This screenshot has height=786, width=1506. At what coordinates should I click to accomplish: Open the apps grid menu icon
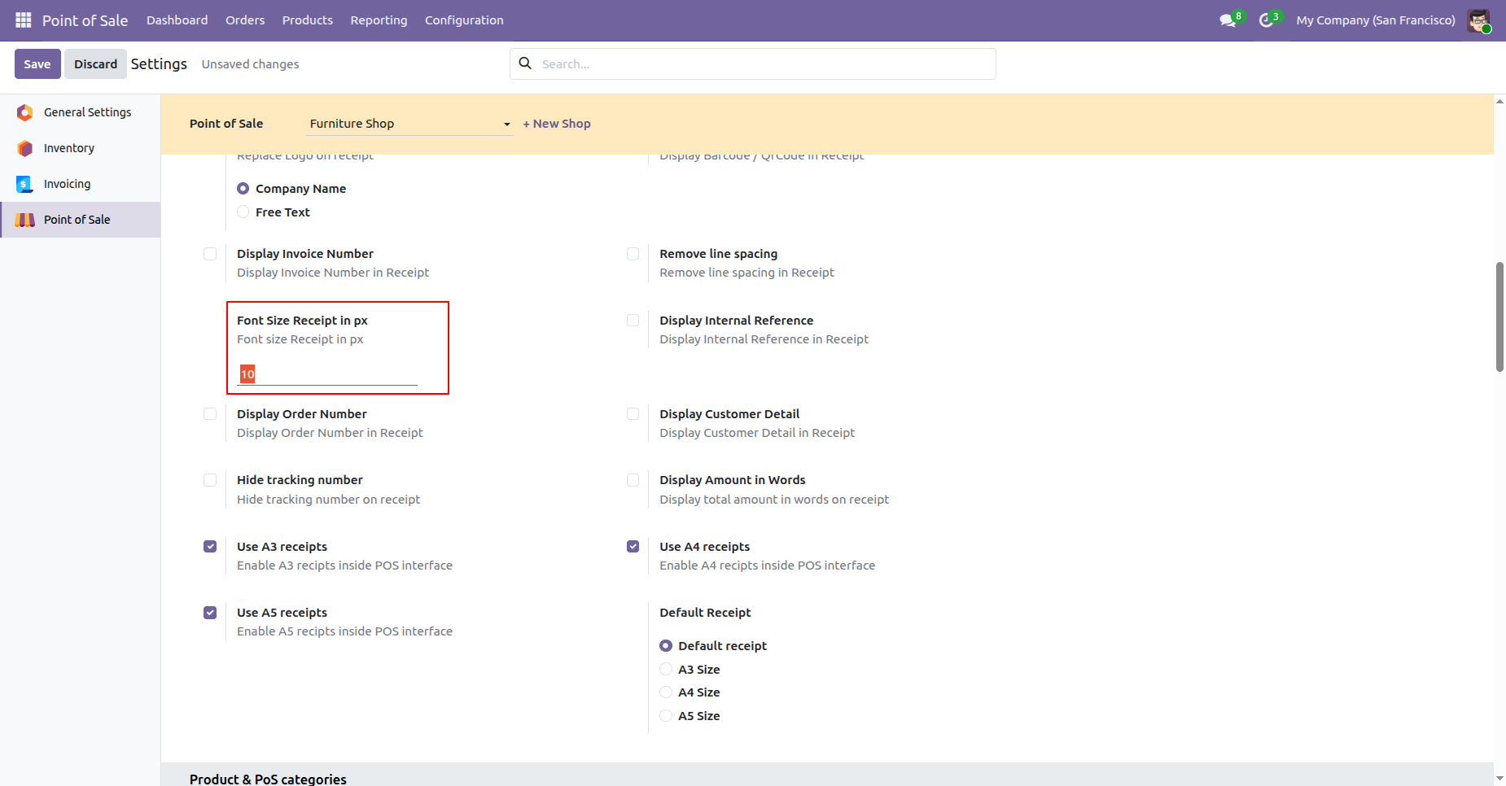click(x=23, y=20)
